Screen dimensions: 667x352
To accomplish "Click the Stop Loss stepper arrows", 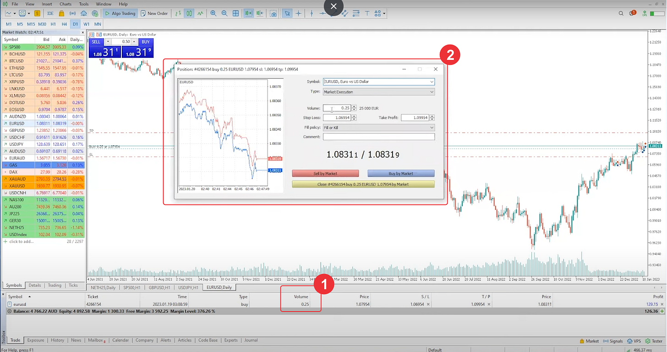I will (x=354, y=118).
